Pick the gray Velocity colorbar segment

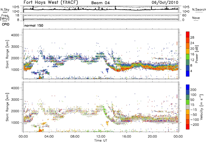pos(188,107)
